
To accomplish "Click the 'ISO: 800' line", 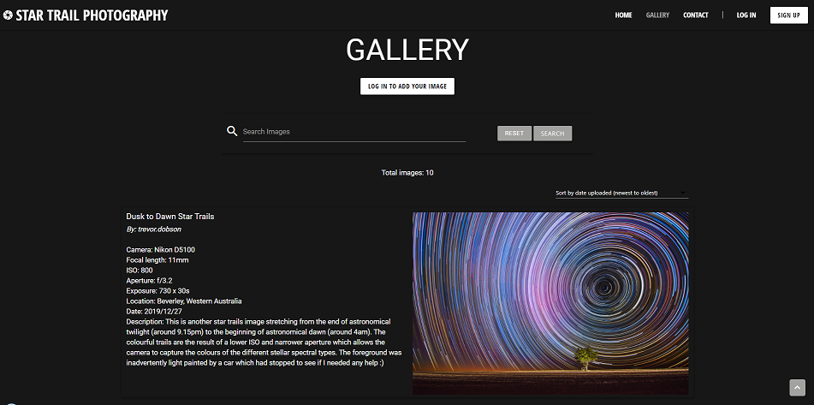I will (x=140, y=271).
